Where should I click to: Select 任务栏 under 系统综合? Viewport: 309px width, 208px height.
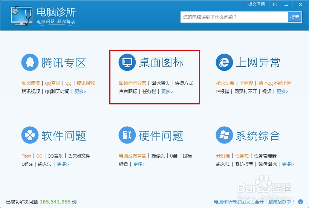(x=242, y=156)
